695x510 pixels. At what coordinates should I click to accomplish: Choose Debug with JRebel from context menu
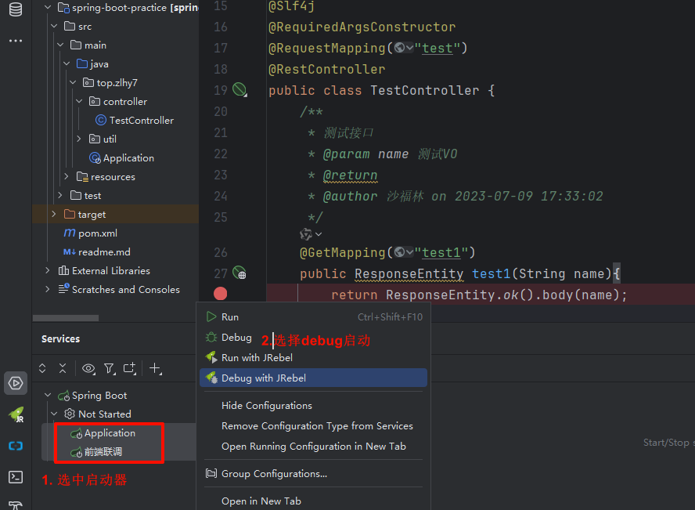pos(263,378)
